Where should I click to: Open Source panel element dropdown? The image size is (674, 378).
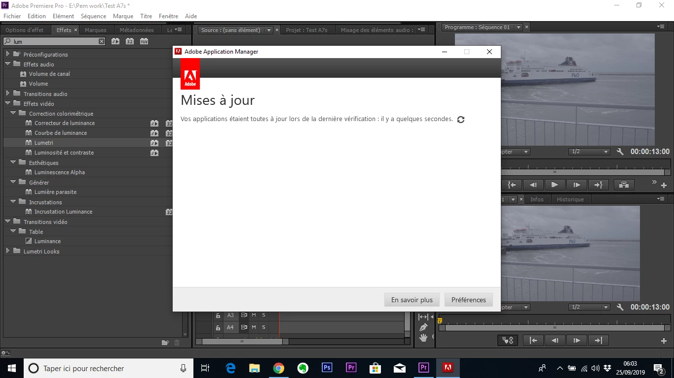coord(269,30)
